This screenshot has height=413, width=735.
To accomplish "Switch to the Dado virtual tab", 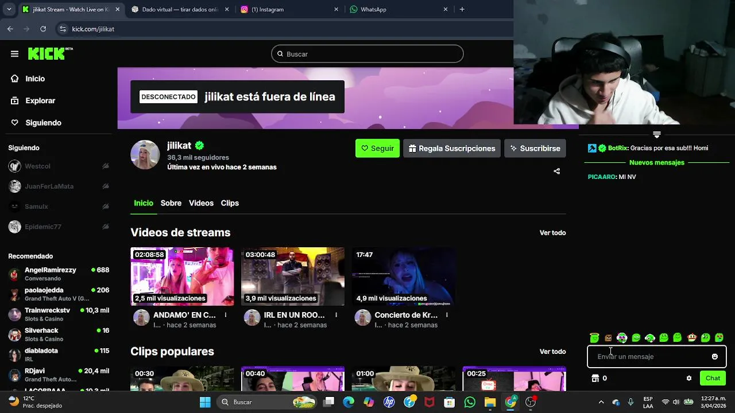I will [180, 9].
